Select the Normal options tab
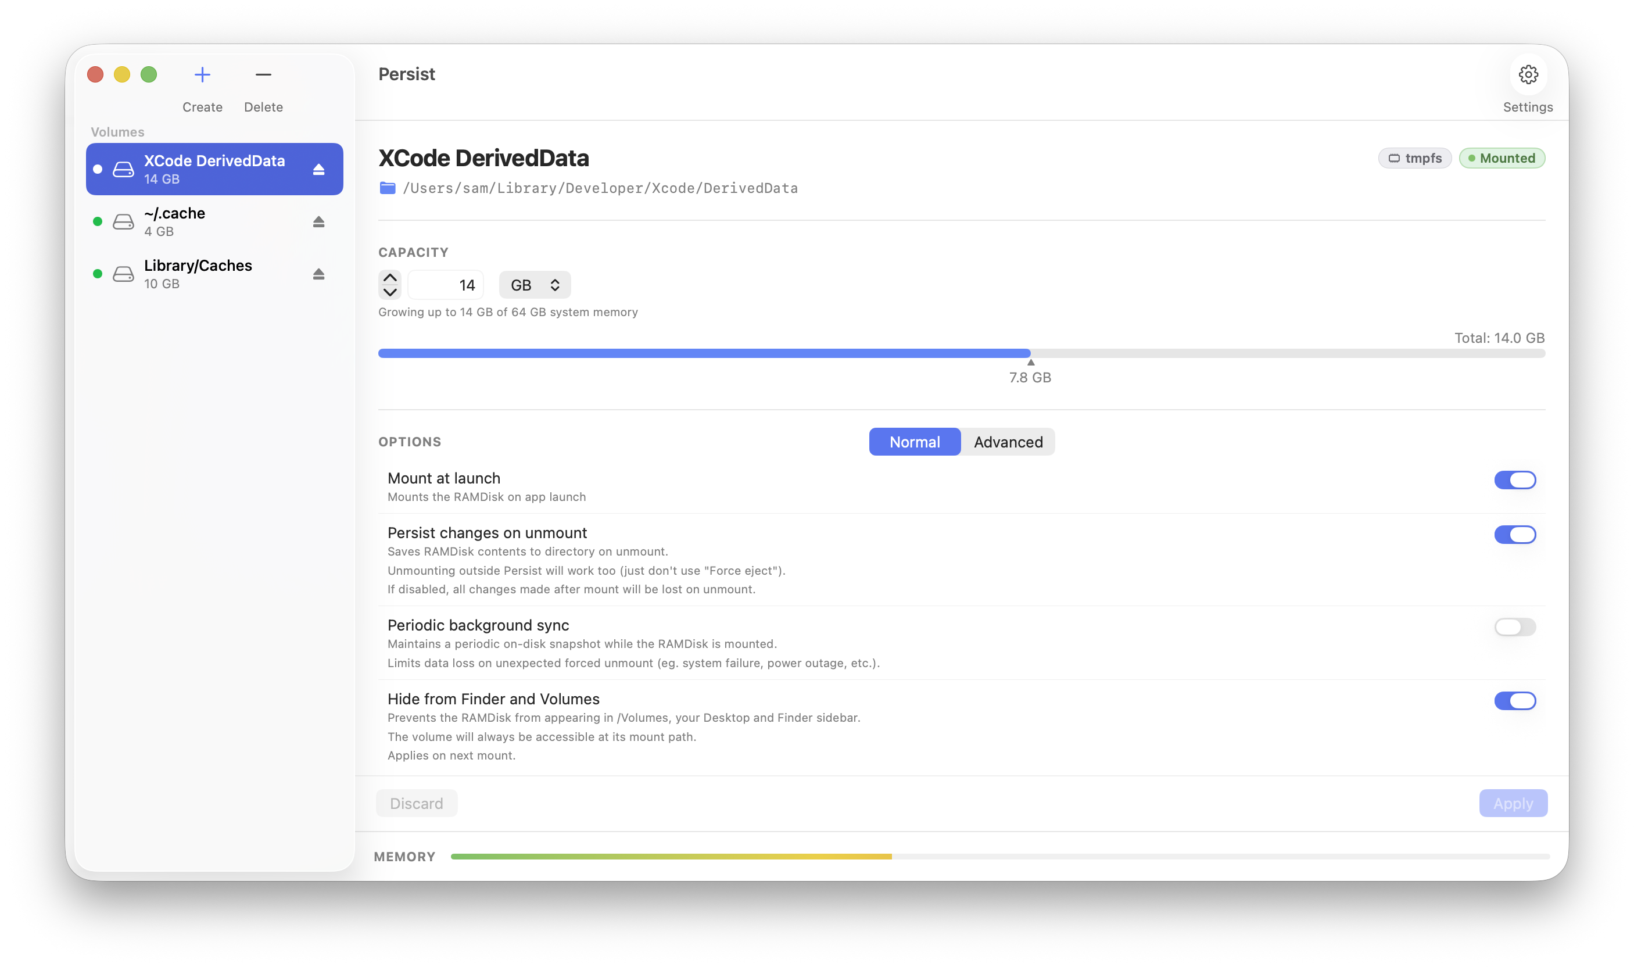 (915, 442)
